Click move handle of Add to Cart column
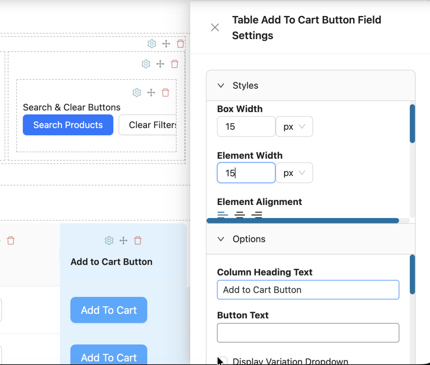Screen dimensions: 430x365 coord(123,241)
